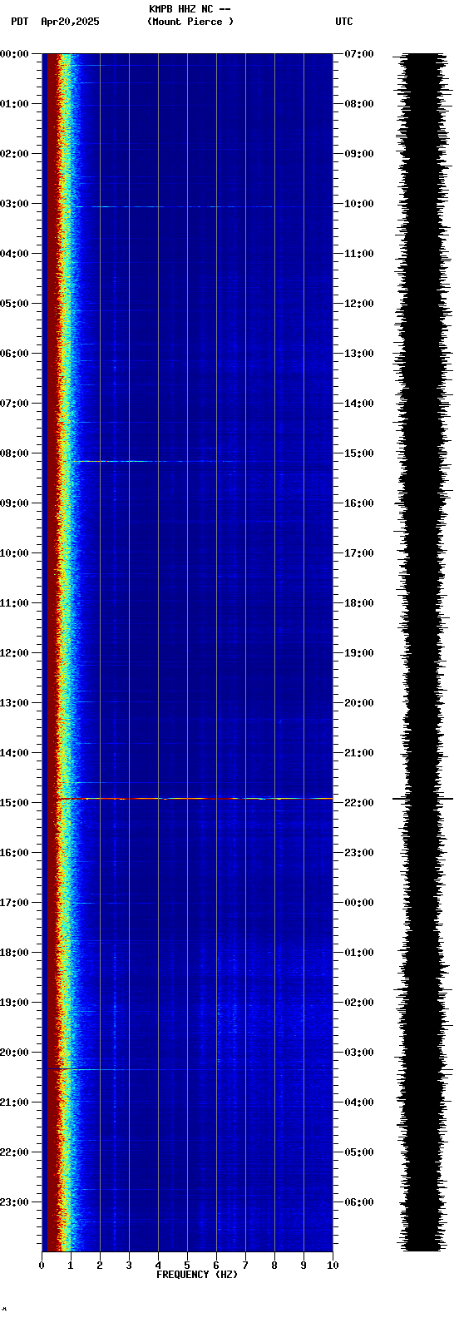Click the 08:00 PDT time label
Screen dimensions: 459x1318
[x=14, y=453]
